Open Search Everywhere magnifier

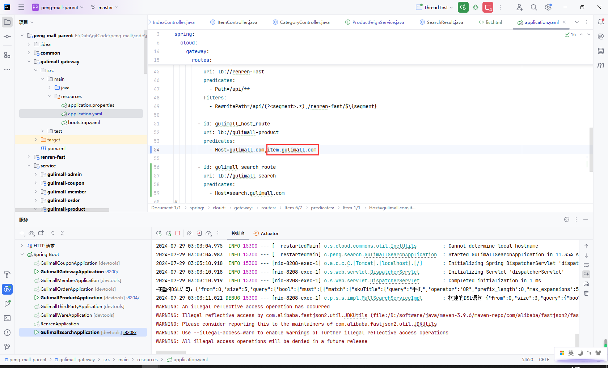pos(534,7)
